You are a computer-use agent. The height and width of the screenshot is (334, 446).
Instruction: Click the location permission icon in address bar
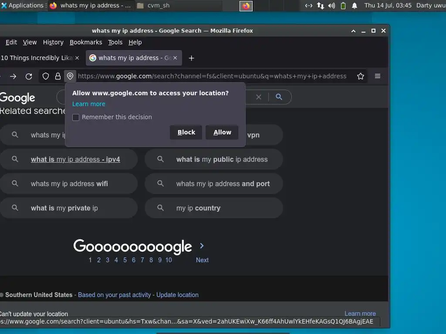click(x=70, y=76)
